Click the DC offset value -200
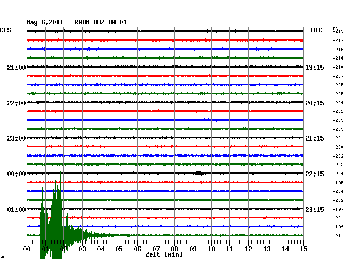 pos(338,147)
